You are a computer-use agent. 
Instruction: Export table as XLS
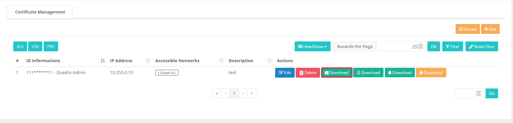pos(20,46)
